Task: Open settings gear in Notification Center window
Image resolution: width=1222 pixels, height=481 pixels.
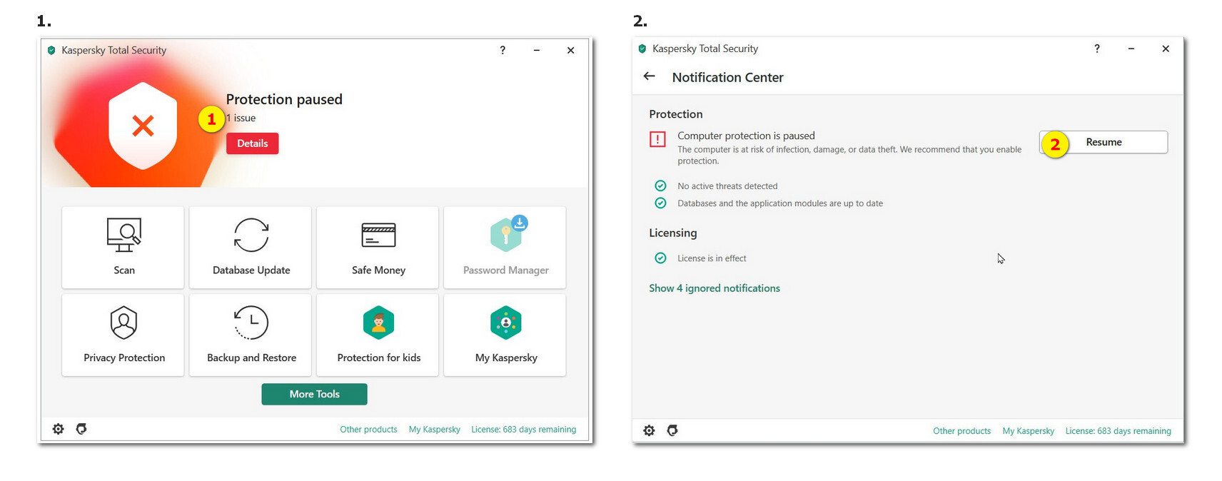Action: (x=649, y=430)
